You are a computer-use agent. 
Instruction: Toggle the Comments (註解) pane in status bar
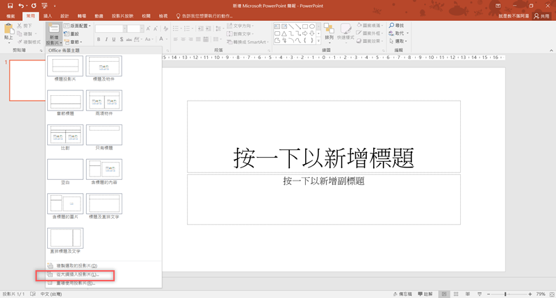point(425,294)
